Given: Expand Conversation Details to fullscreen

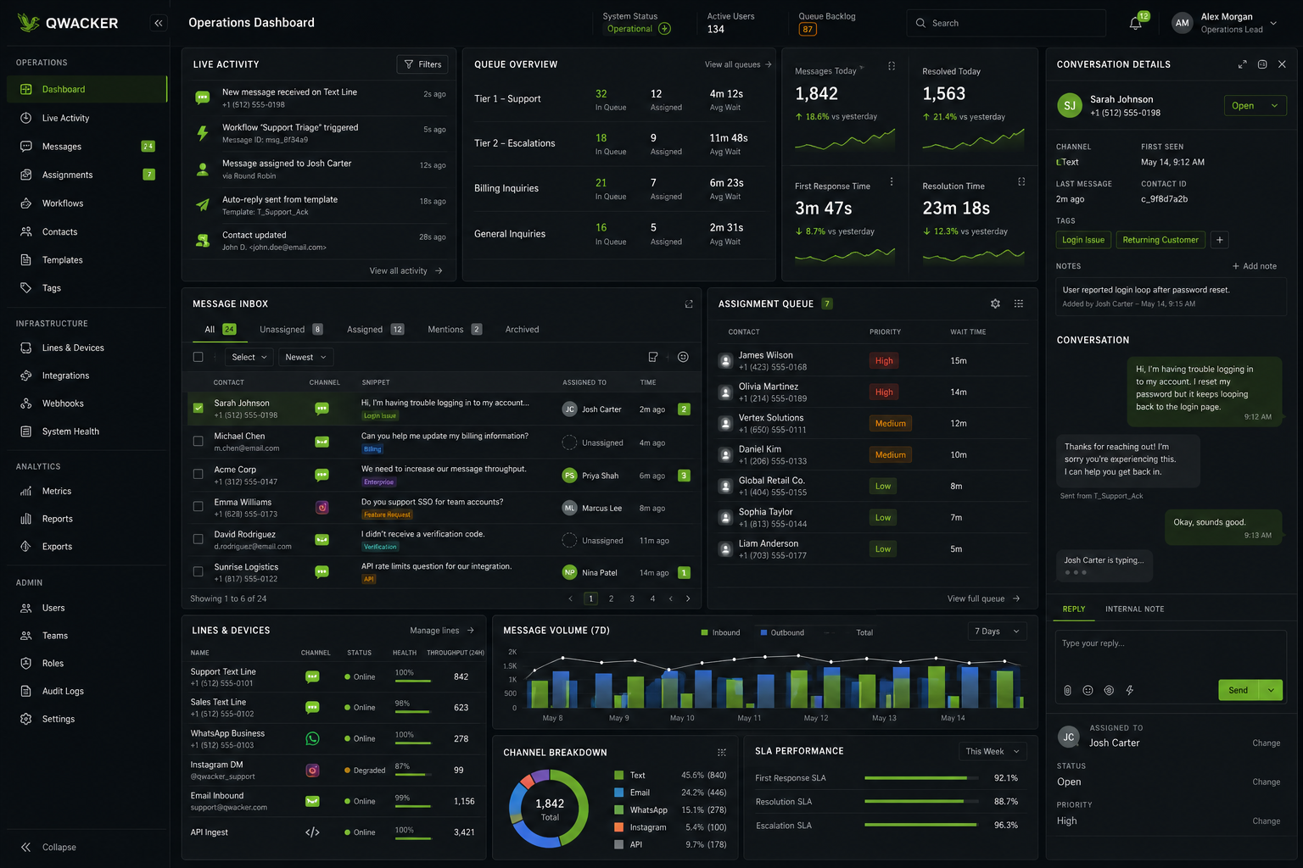Looking at the screenshot, I should [1242, 64].
